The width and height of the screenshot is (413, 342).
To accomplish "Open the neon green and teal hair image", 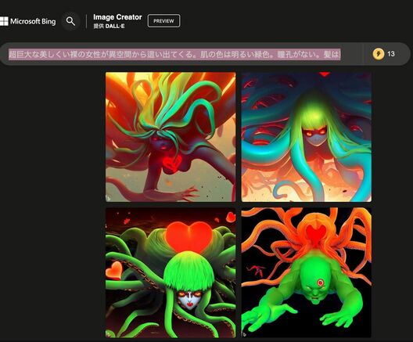I will coord(307,137).
